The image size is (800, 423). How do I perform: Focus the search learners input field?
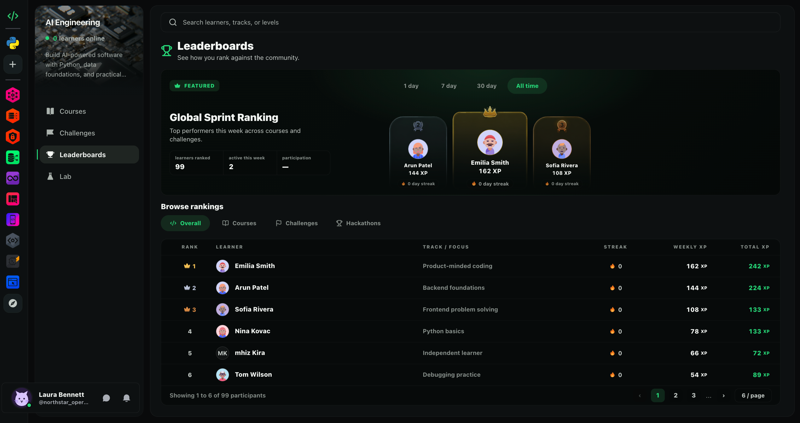coord(471,22)
